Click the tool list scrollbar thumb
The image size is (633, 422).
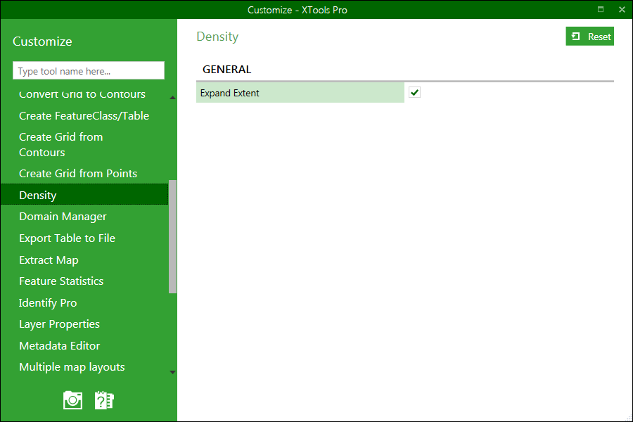172,236
